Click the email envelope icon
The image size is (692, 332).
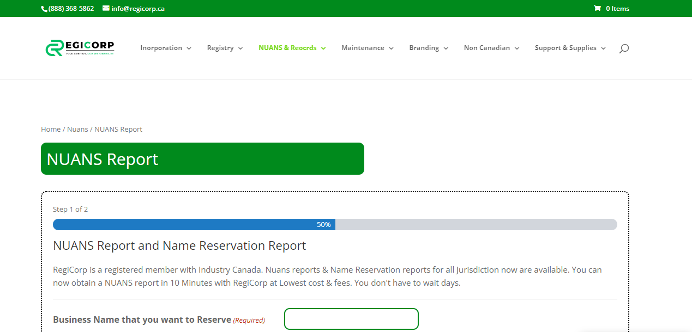pyautogui.click(x=106, y=8)
